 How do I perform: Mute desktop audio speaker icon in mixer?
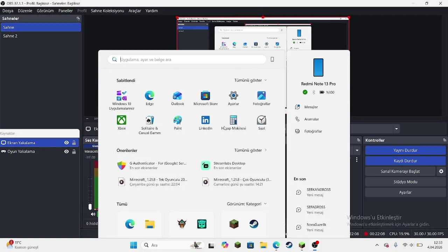[x=93, y=214]
